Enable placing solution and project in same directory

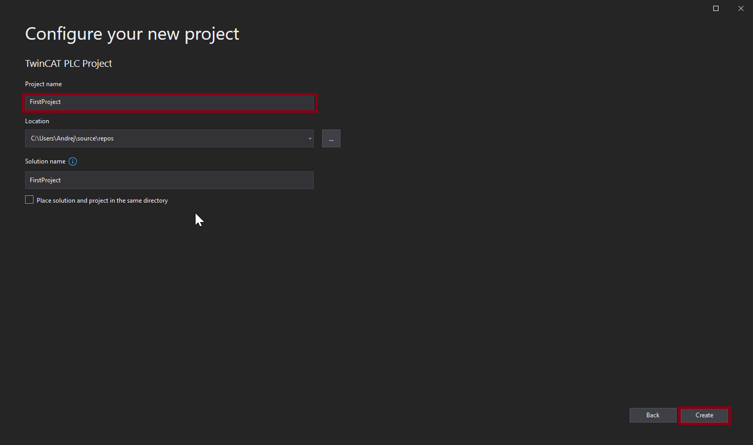coord(29,200)
